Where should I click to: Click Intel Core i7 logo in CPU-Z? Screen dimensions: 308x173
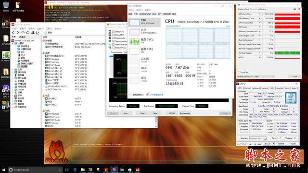[291, 98]
